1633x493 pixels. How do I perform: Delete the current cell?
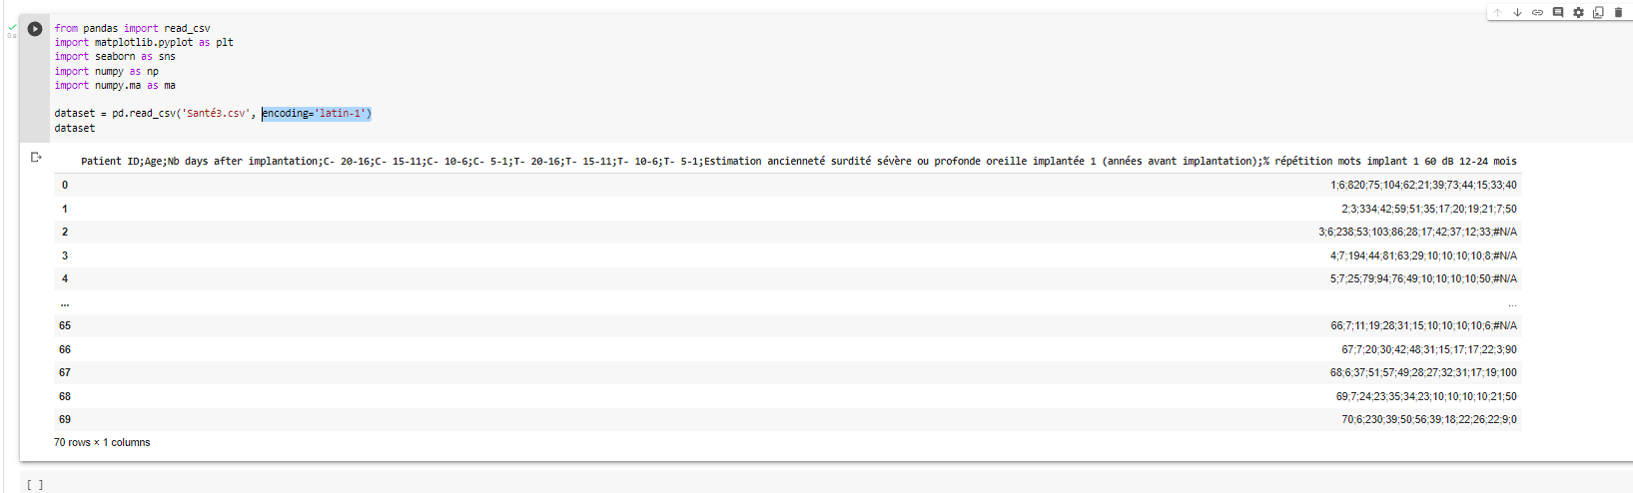pos(1618,13)
